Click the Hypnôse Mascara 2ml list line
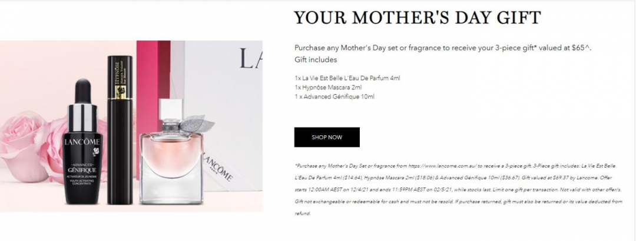The height and width of the screenshot is (241, 636). [328, 87]
